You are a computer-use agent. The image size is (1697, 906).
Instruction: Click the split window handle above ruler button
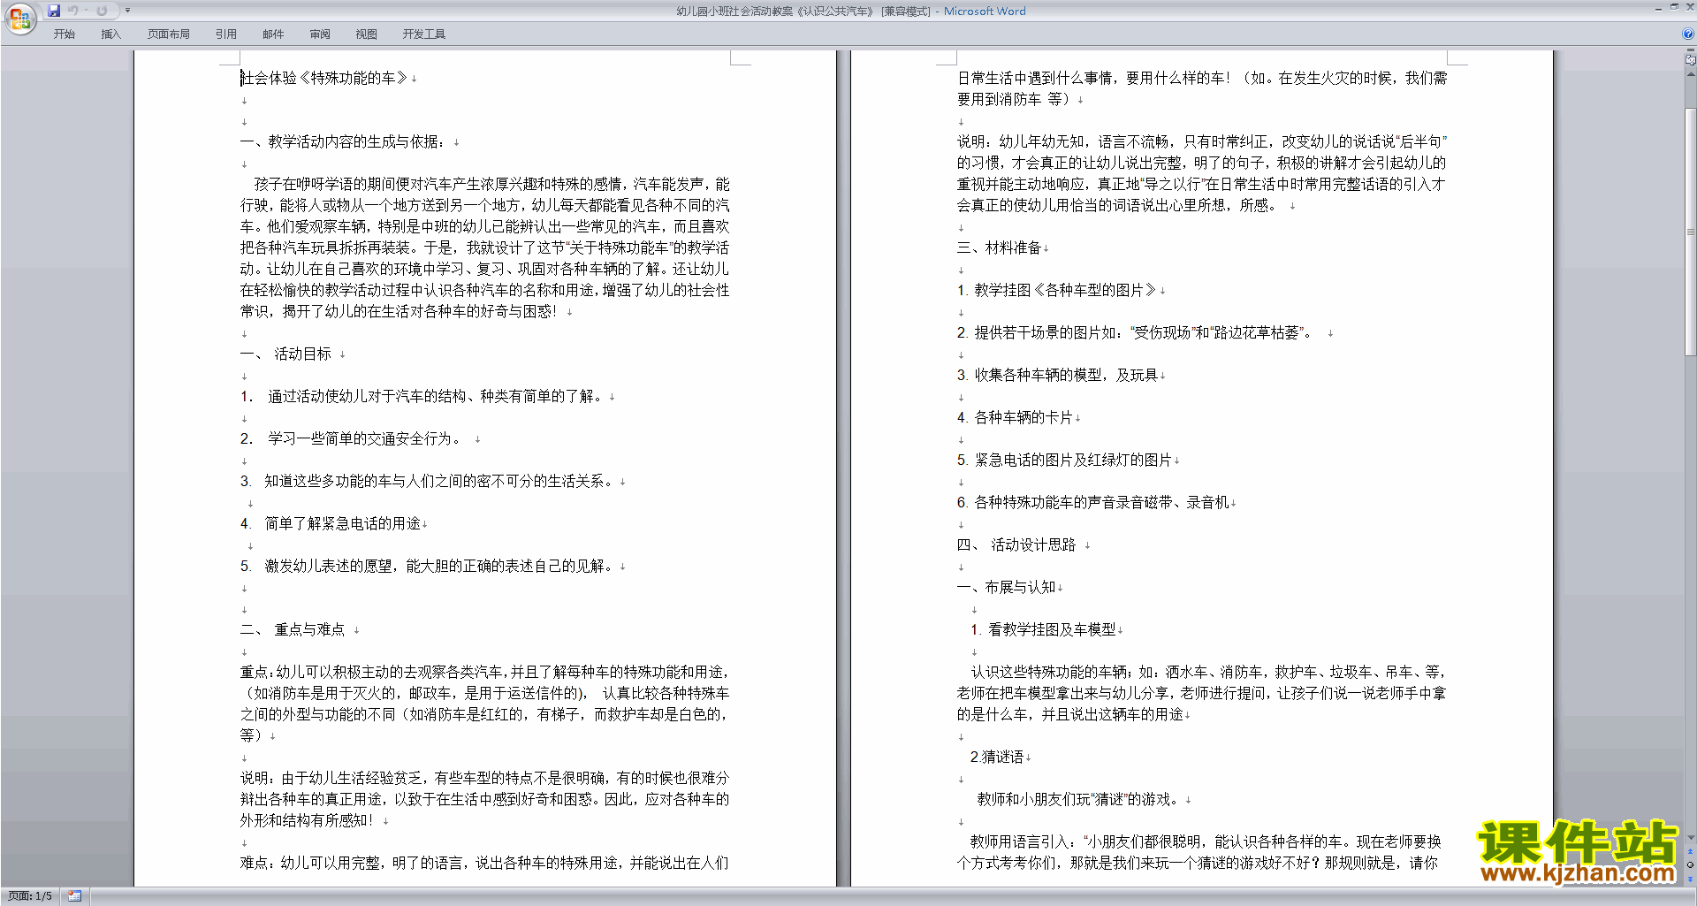(x=1690, y=51)
